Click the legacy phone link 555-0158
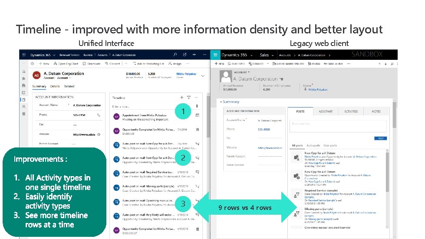 [x=264, y=129]
